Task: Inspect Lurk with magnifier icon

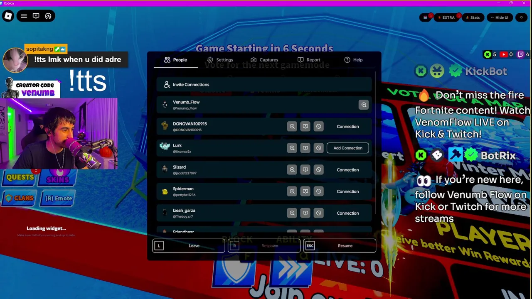Action: tap(292, 148)
